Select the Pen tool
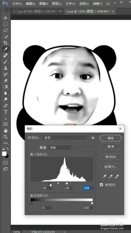The height and width of the screenshot is (233, 131). (5, 106)
